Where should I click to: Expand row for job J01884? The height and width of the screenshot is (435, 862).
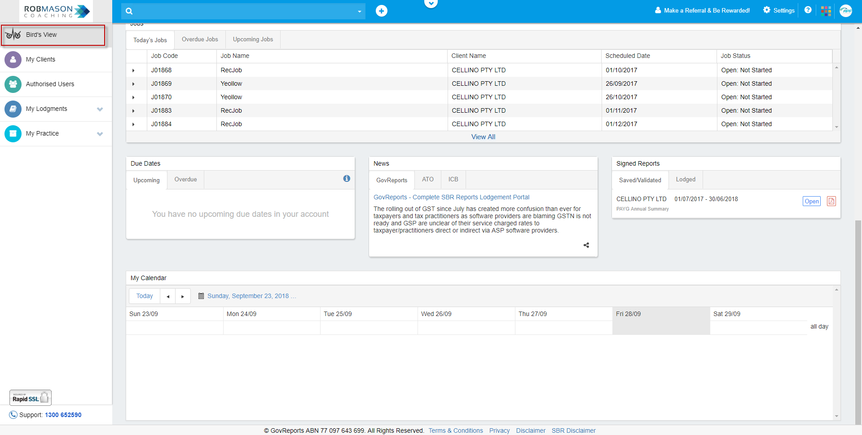(x=133, y=124)
